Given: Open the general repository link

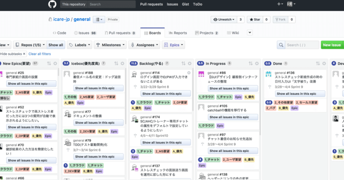Looking at the screenshot, I should [82, 19].
